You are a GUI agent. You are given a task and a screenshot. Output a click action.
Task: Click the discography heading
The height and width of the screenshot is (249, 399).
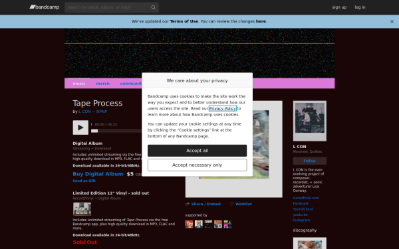[x=305, y=230]
